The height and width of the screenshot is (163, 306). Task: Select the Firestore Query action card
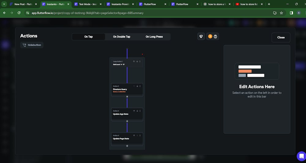(x=127, y=90)
